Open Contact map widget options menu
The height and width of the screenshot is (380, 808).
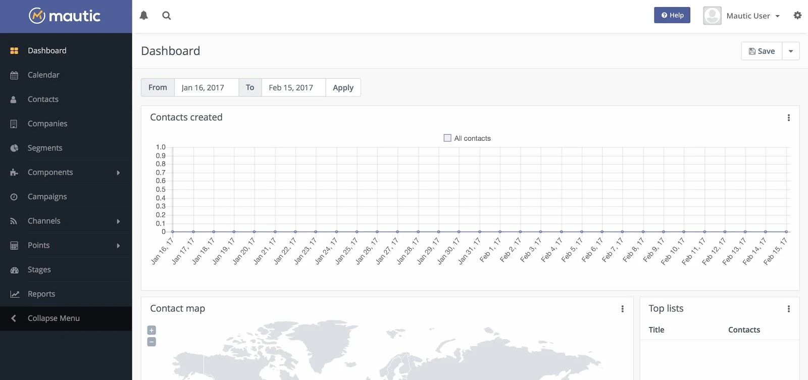(x=622, y=309)
